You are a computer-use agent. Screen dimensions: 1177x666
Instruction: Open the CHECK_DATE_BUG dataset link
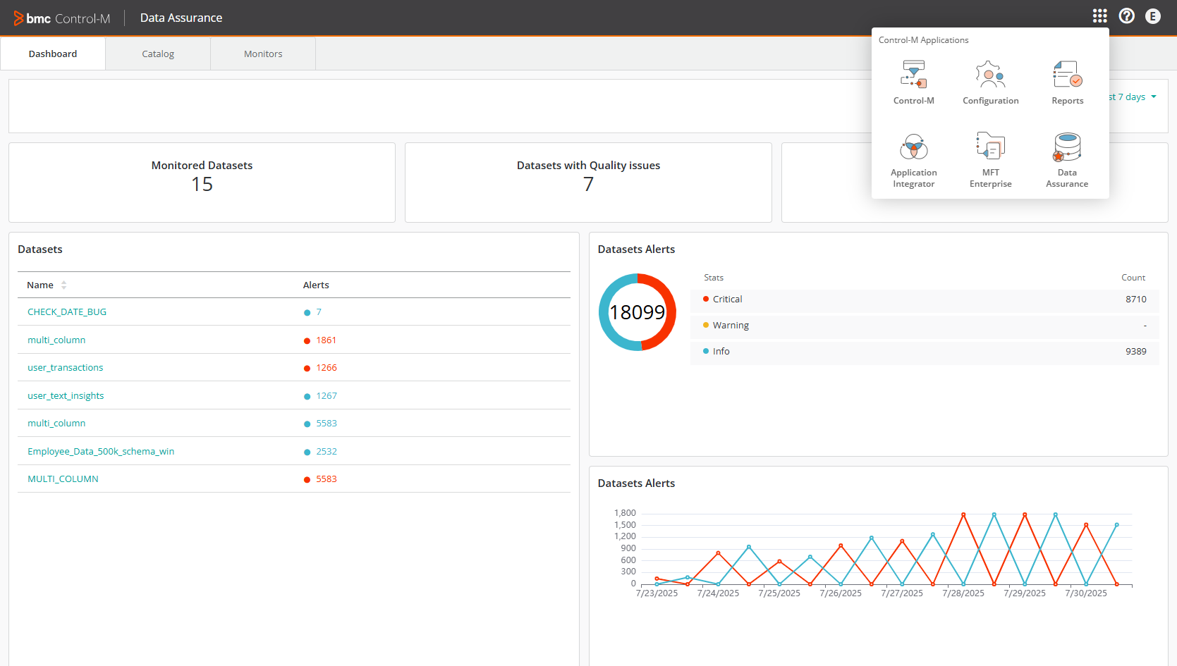67,312
